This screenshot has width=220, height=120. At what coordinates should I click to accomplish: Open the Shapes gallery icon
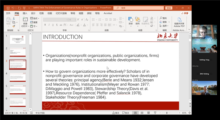pyautogui.click(x=131, y=21)
